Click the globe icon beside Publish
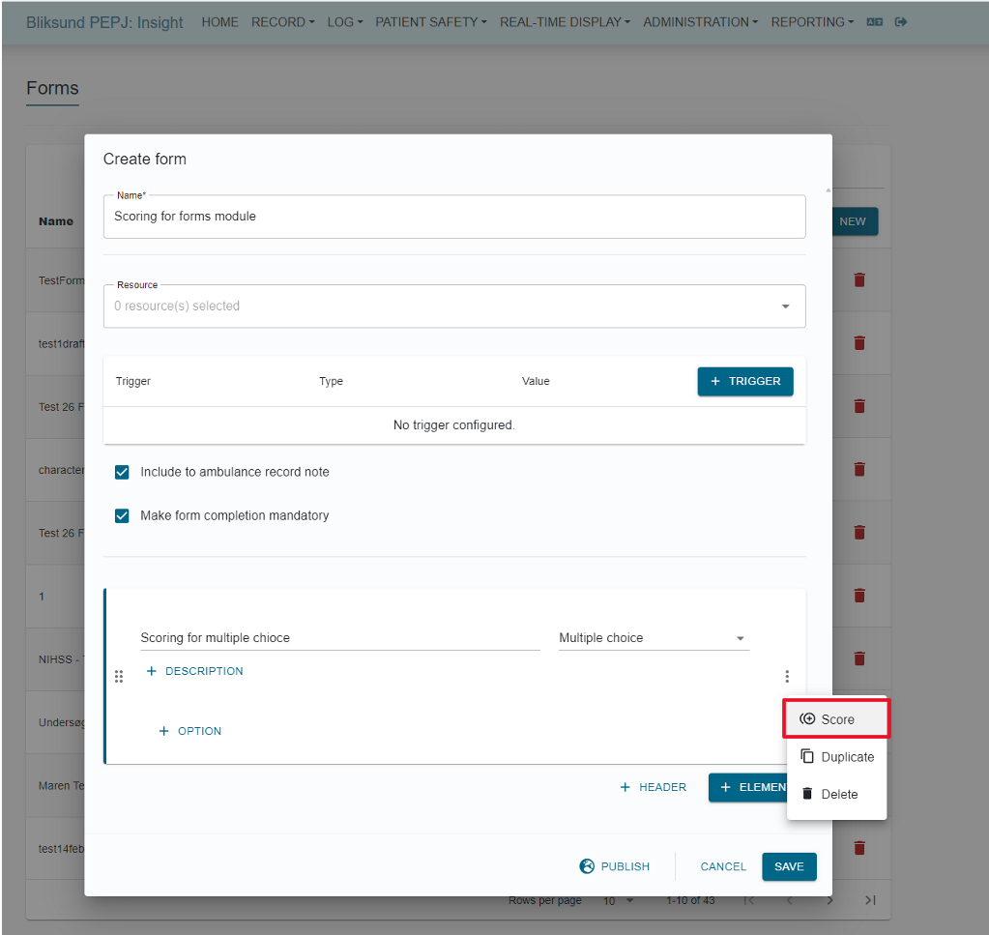Screen dimensions: 989x935 pyautogui.click(x=587, y=866)
